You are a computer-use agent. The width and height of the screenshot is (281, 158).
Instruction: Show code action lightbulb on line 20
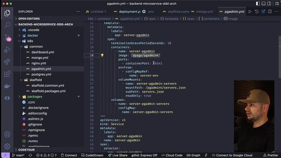[102, 55]
